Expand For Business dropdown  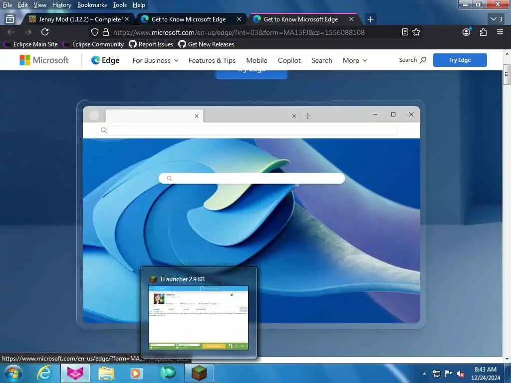tap(155, 60)
